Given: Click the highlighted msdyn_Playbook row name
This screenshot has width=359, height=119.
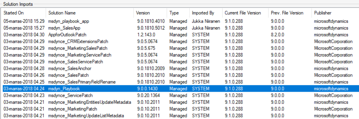Looking at the screenshot, I should click(x=64, y=89).
